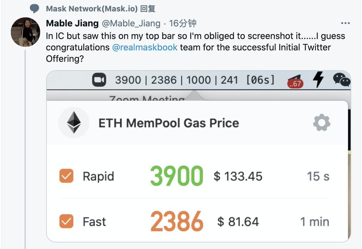Open Mable Jiang's avatar photo
362x249 pixels.
pyautogui.click(x=25, y=32)
